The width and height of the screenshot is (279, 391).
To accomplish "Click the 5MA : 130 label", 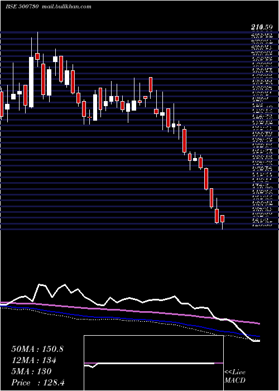I will coord(31,371).
